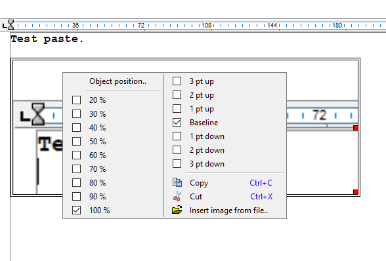Select the 80 % scale entry

tap(97, 183)
